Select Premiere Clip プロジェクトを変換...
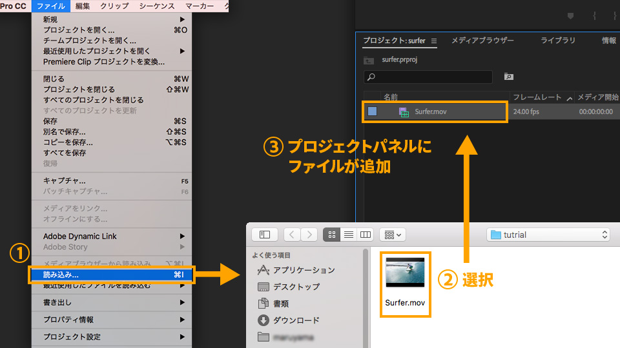 coord(112,62)
